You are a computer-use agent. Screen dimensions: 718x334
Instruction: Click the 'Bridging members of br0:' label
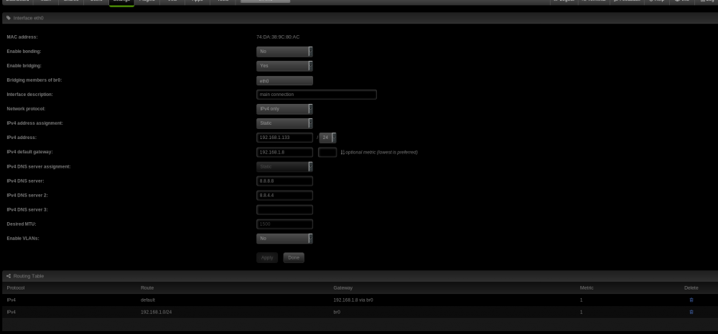[34, 80]
